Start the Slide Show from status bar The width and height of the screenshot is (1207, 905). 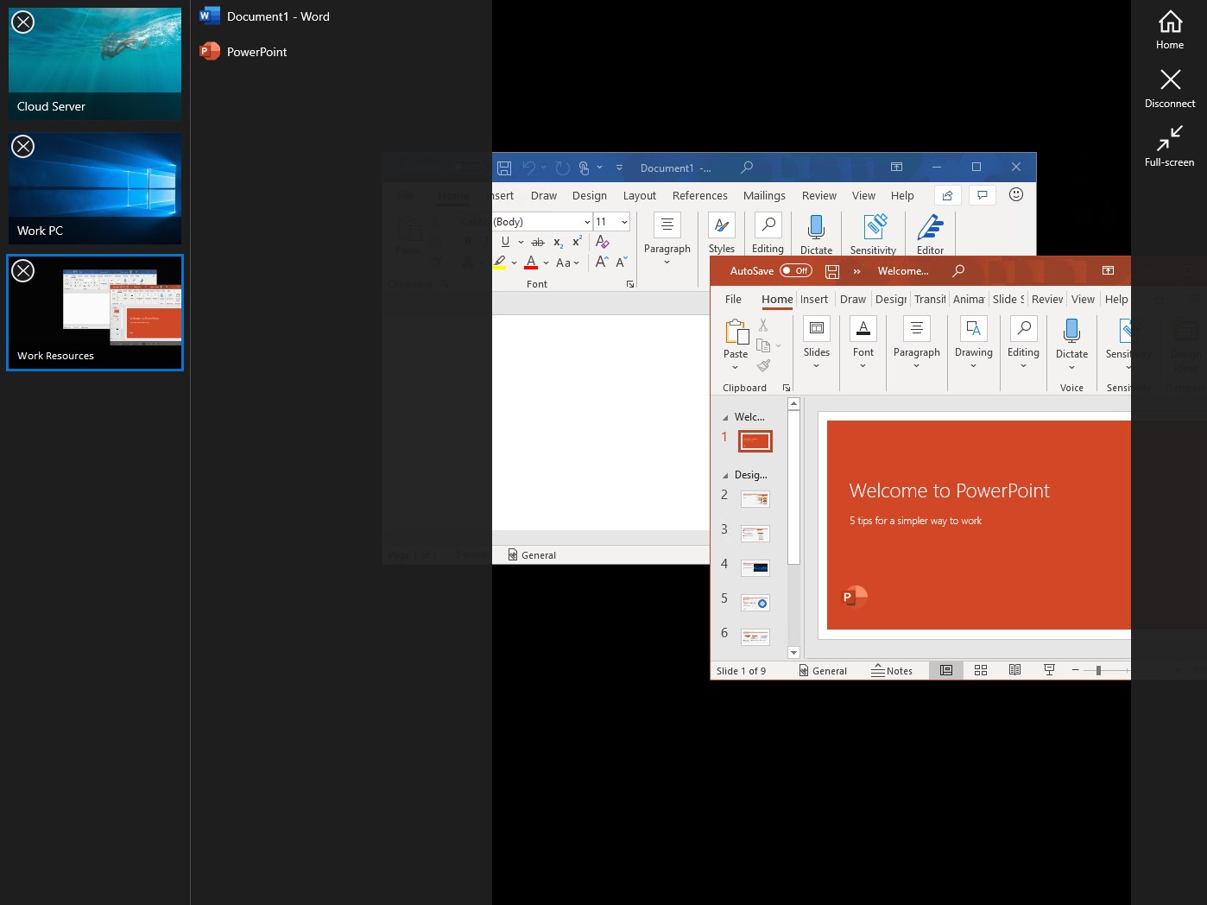[x=1049, y=670]
